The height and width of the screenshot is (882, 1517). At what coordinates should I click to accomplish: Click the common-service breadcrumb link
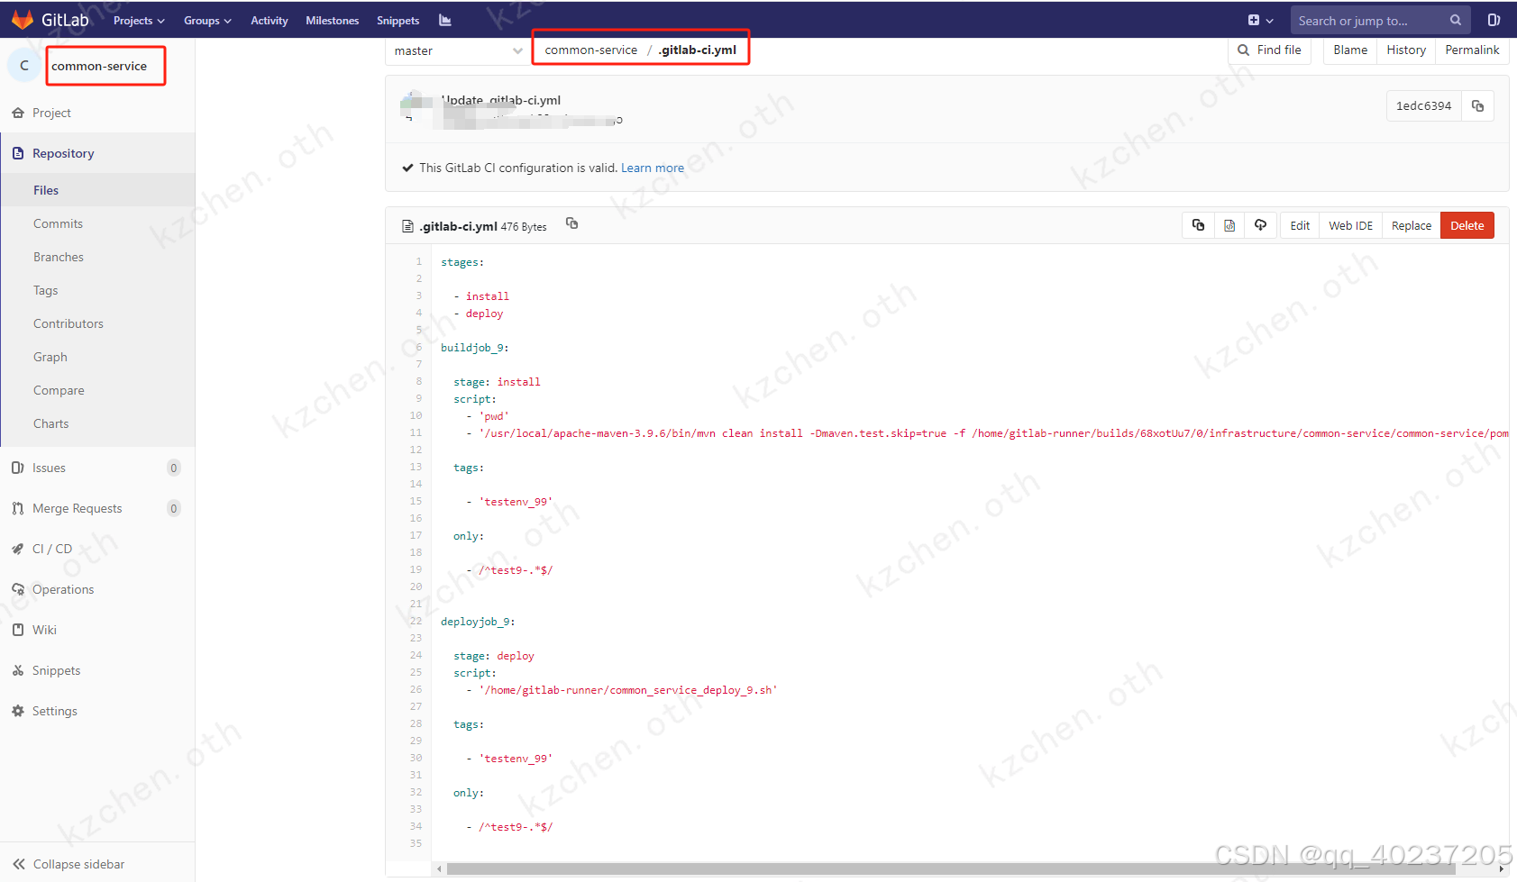coord(590,50)
